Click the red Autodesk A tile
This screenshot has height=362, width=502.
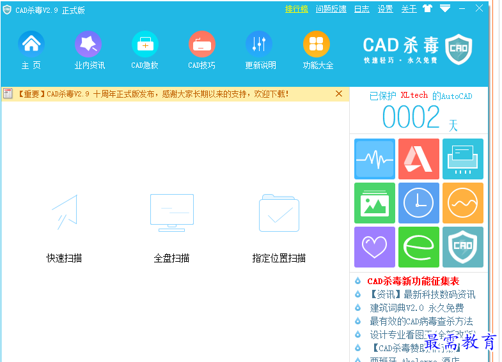coord(419,159)
